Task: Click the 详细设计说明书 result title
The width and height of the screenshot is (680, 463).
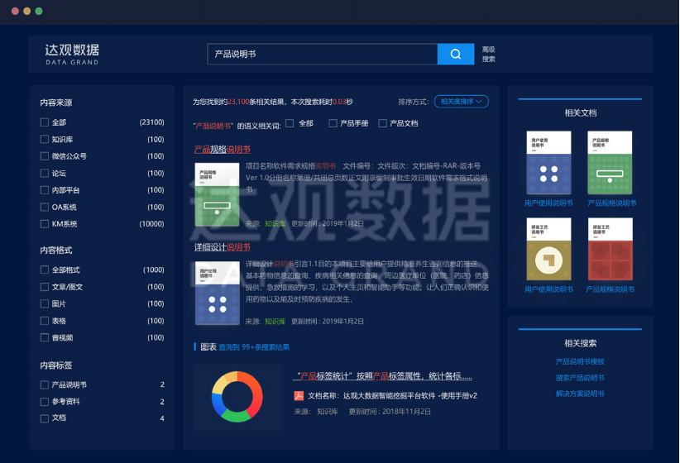Action: point(222,247)
